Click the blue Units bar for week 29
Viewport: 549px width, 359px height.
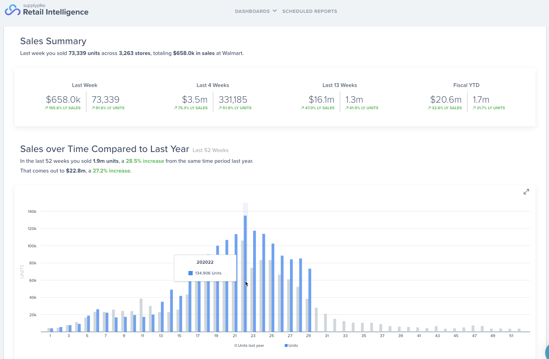pyautogui.click(x=310, y=300)
